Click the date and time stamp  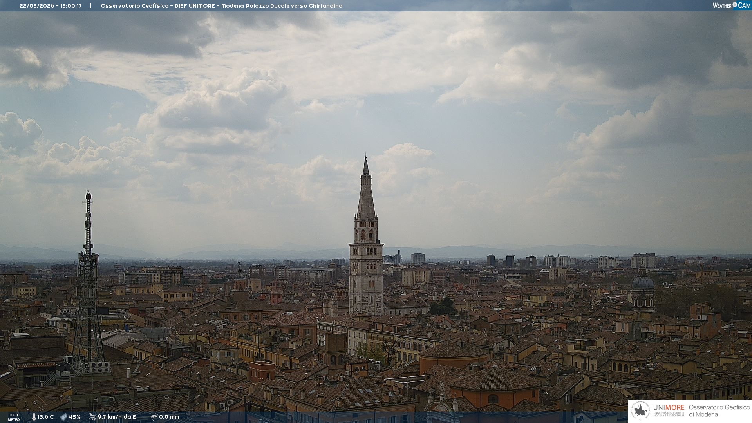[51, 6]
